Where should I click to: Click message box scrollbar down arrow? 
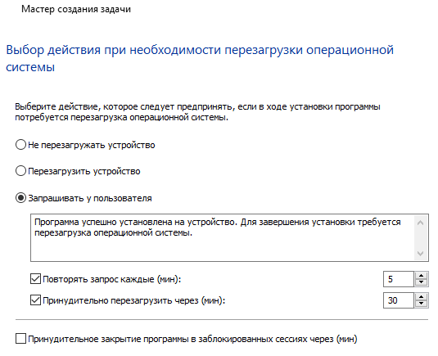click(x=420, y=253)
